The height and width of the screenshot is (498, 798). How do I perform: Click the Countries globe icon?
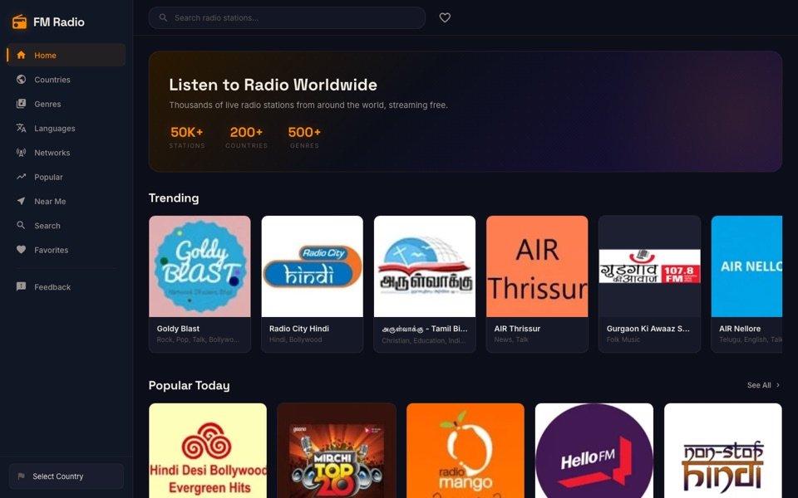click(x=21, y=80)
